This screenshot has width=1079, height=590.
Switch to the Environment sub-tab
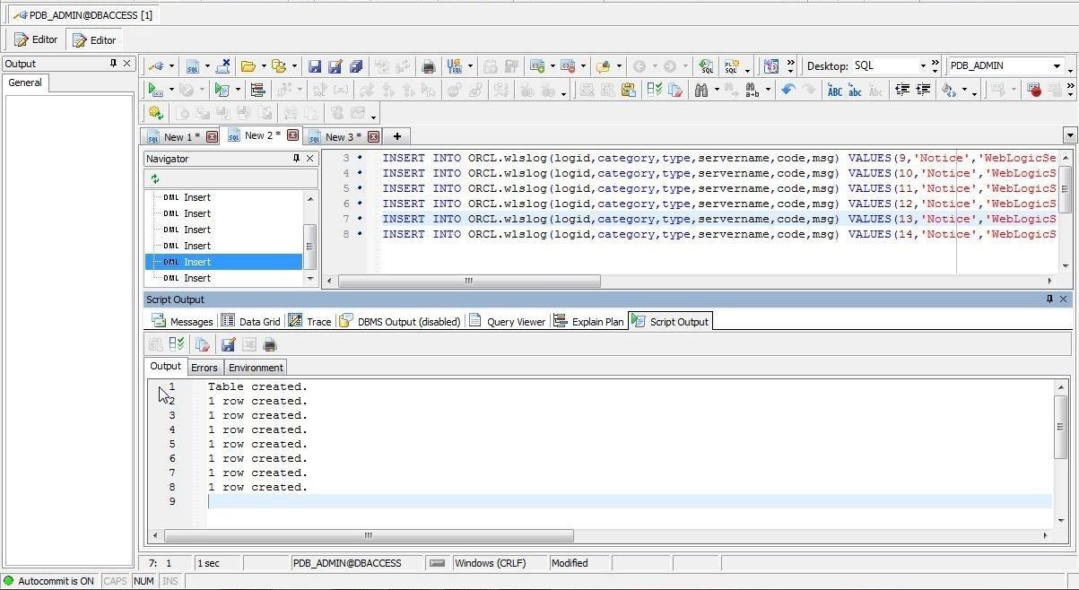256,368
